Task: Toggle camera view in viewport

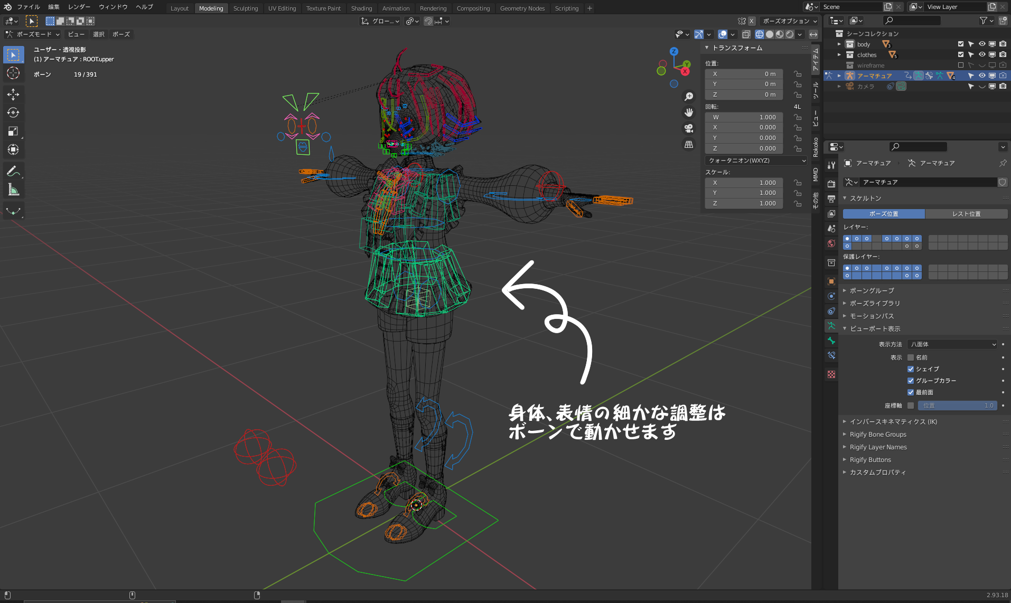Action: pos(689,128)
